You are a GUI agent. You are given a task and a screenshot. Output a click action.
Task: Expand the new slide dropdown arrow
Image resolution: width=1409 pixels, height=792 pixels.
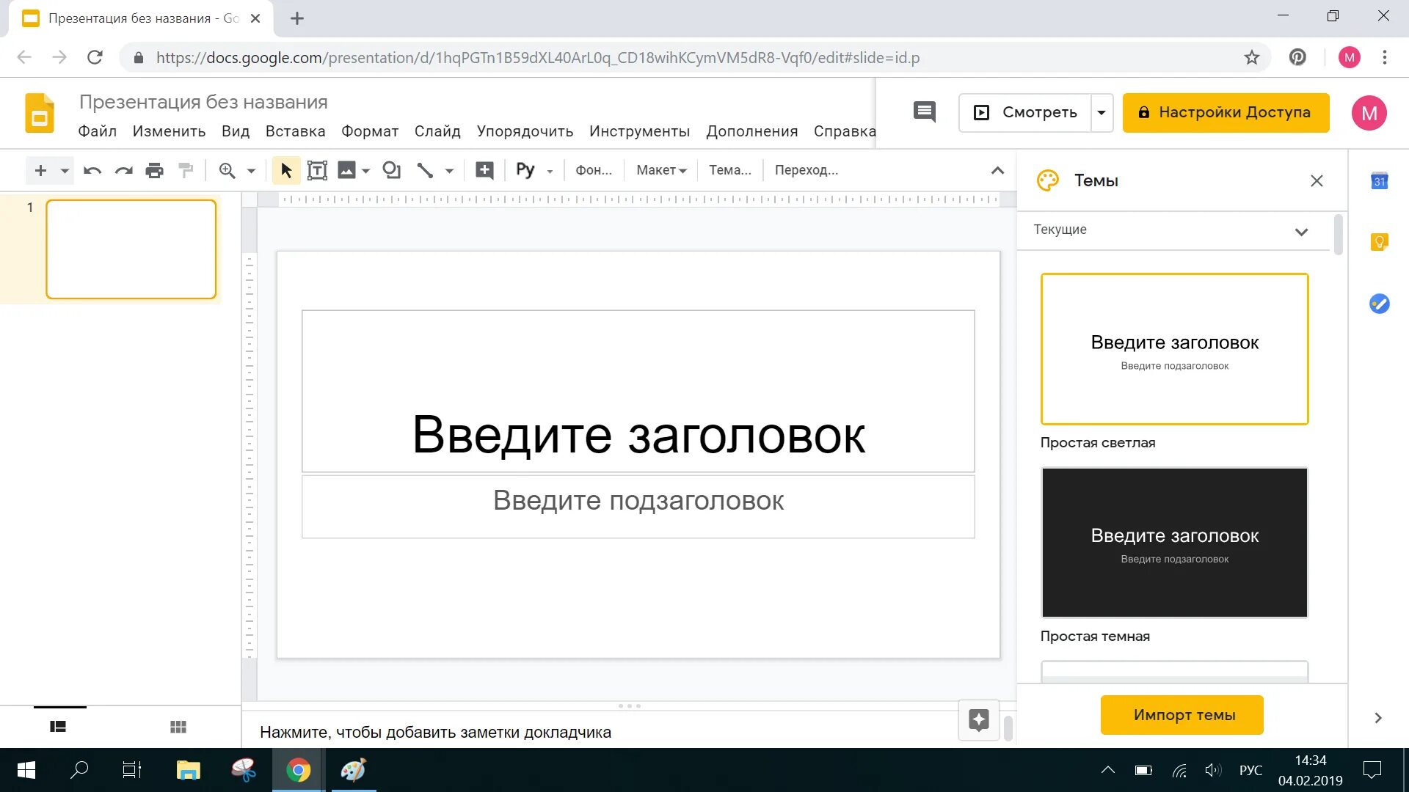click(64, 170)
